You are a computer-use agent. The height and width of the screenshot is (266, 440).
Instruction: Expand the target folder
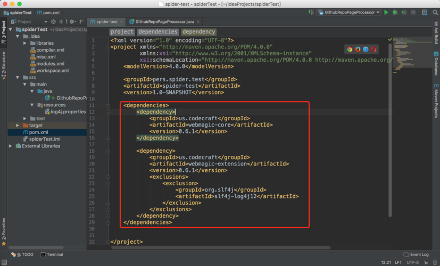click(18, 126)
